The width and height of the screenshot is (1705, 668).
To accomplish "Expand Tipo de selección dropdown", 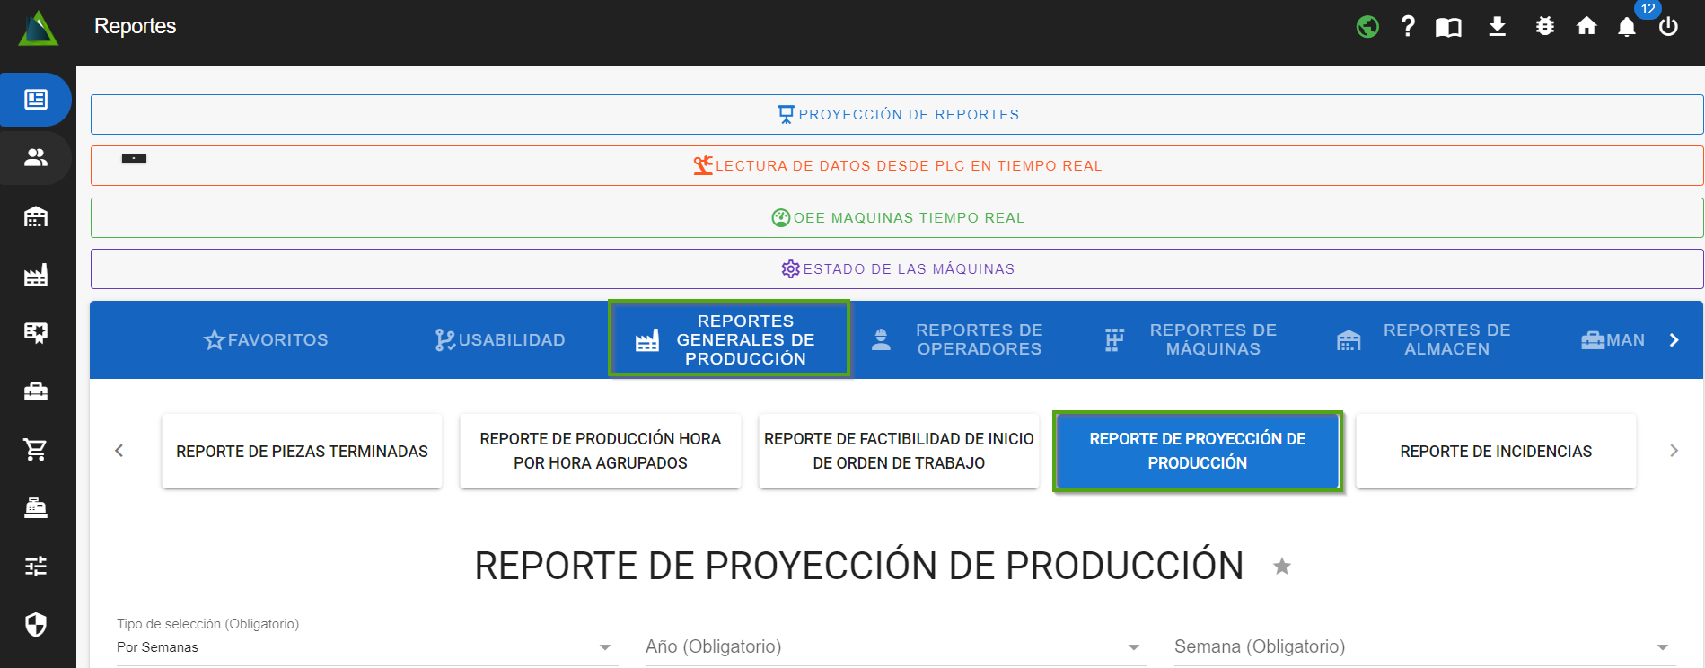I will pyautogui.click(x=366, y=646).
